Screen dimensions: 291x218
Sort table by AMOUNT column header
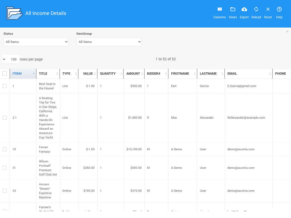[x=133, y=74]
